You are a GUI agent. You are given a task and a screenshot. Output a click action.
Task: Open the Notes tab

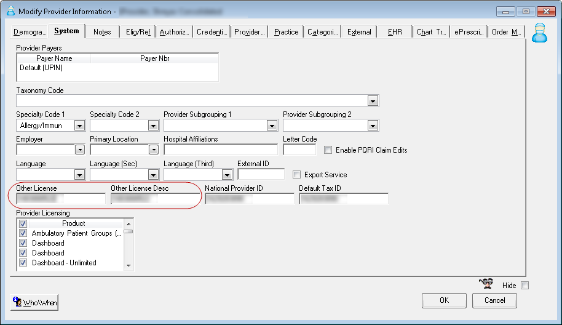102,32
